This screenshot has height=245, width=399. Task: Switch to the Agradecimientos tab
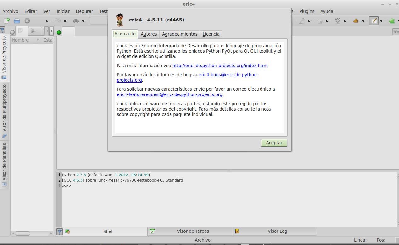[x=180, y=34]
